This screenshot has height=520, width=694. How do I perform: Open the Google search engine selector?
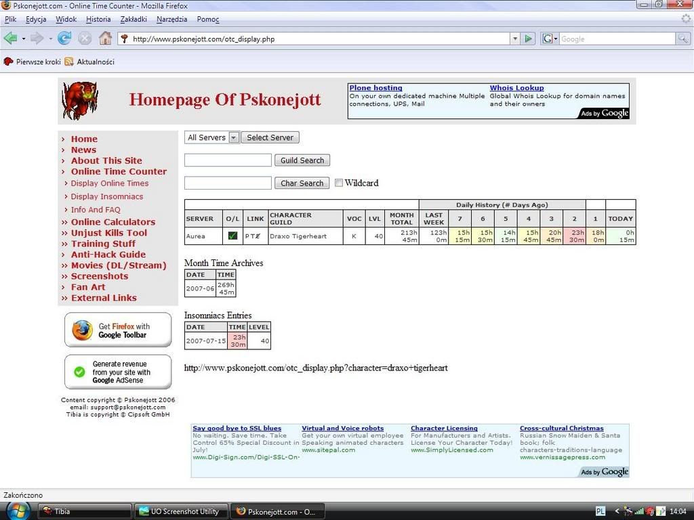(x=550, y=39)
